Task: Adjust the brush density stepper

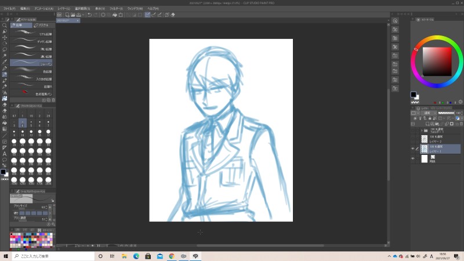Action: tap(46, 219)
